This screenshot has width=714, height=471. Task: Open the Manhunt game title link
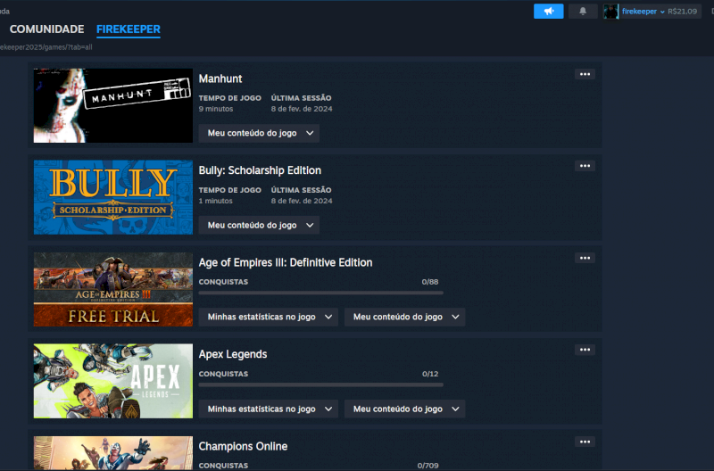click(220, 78)
